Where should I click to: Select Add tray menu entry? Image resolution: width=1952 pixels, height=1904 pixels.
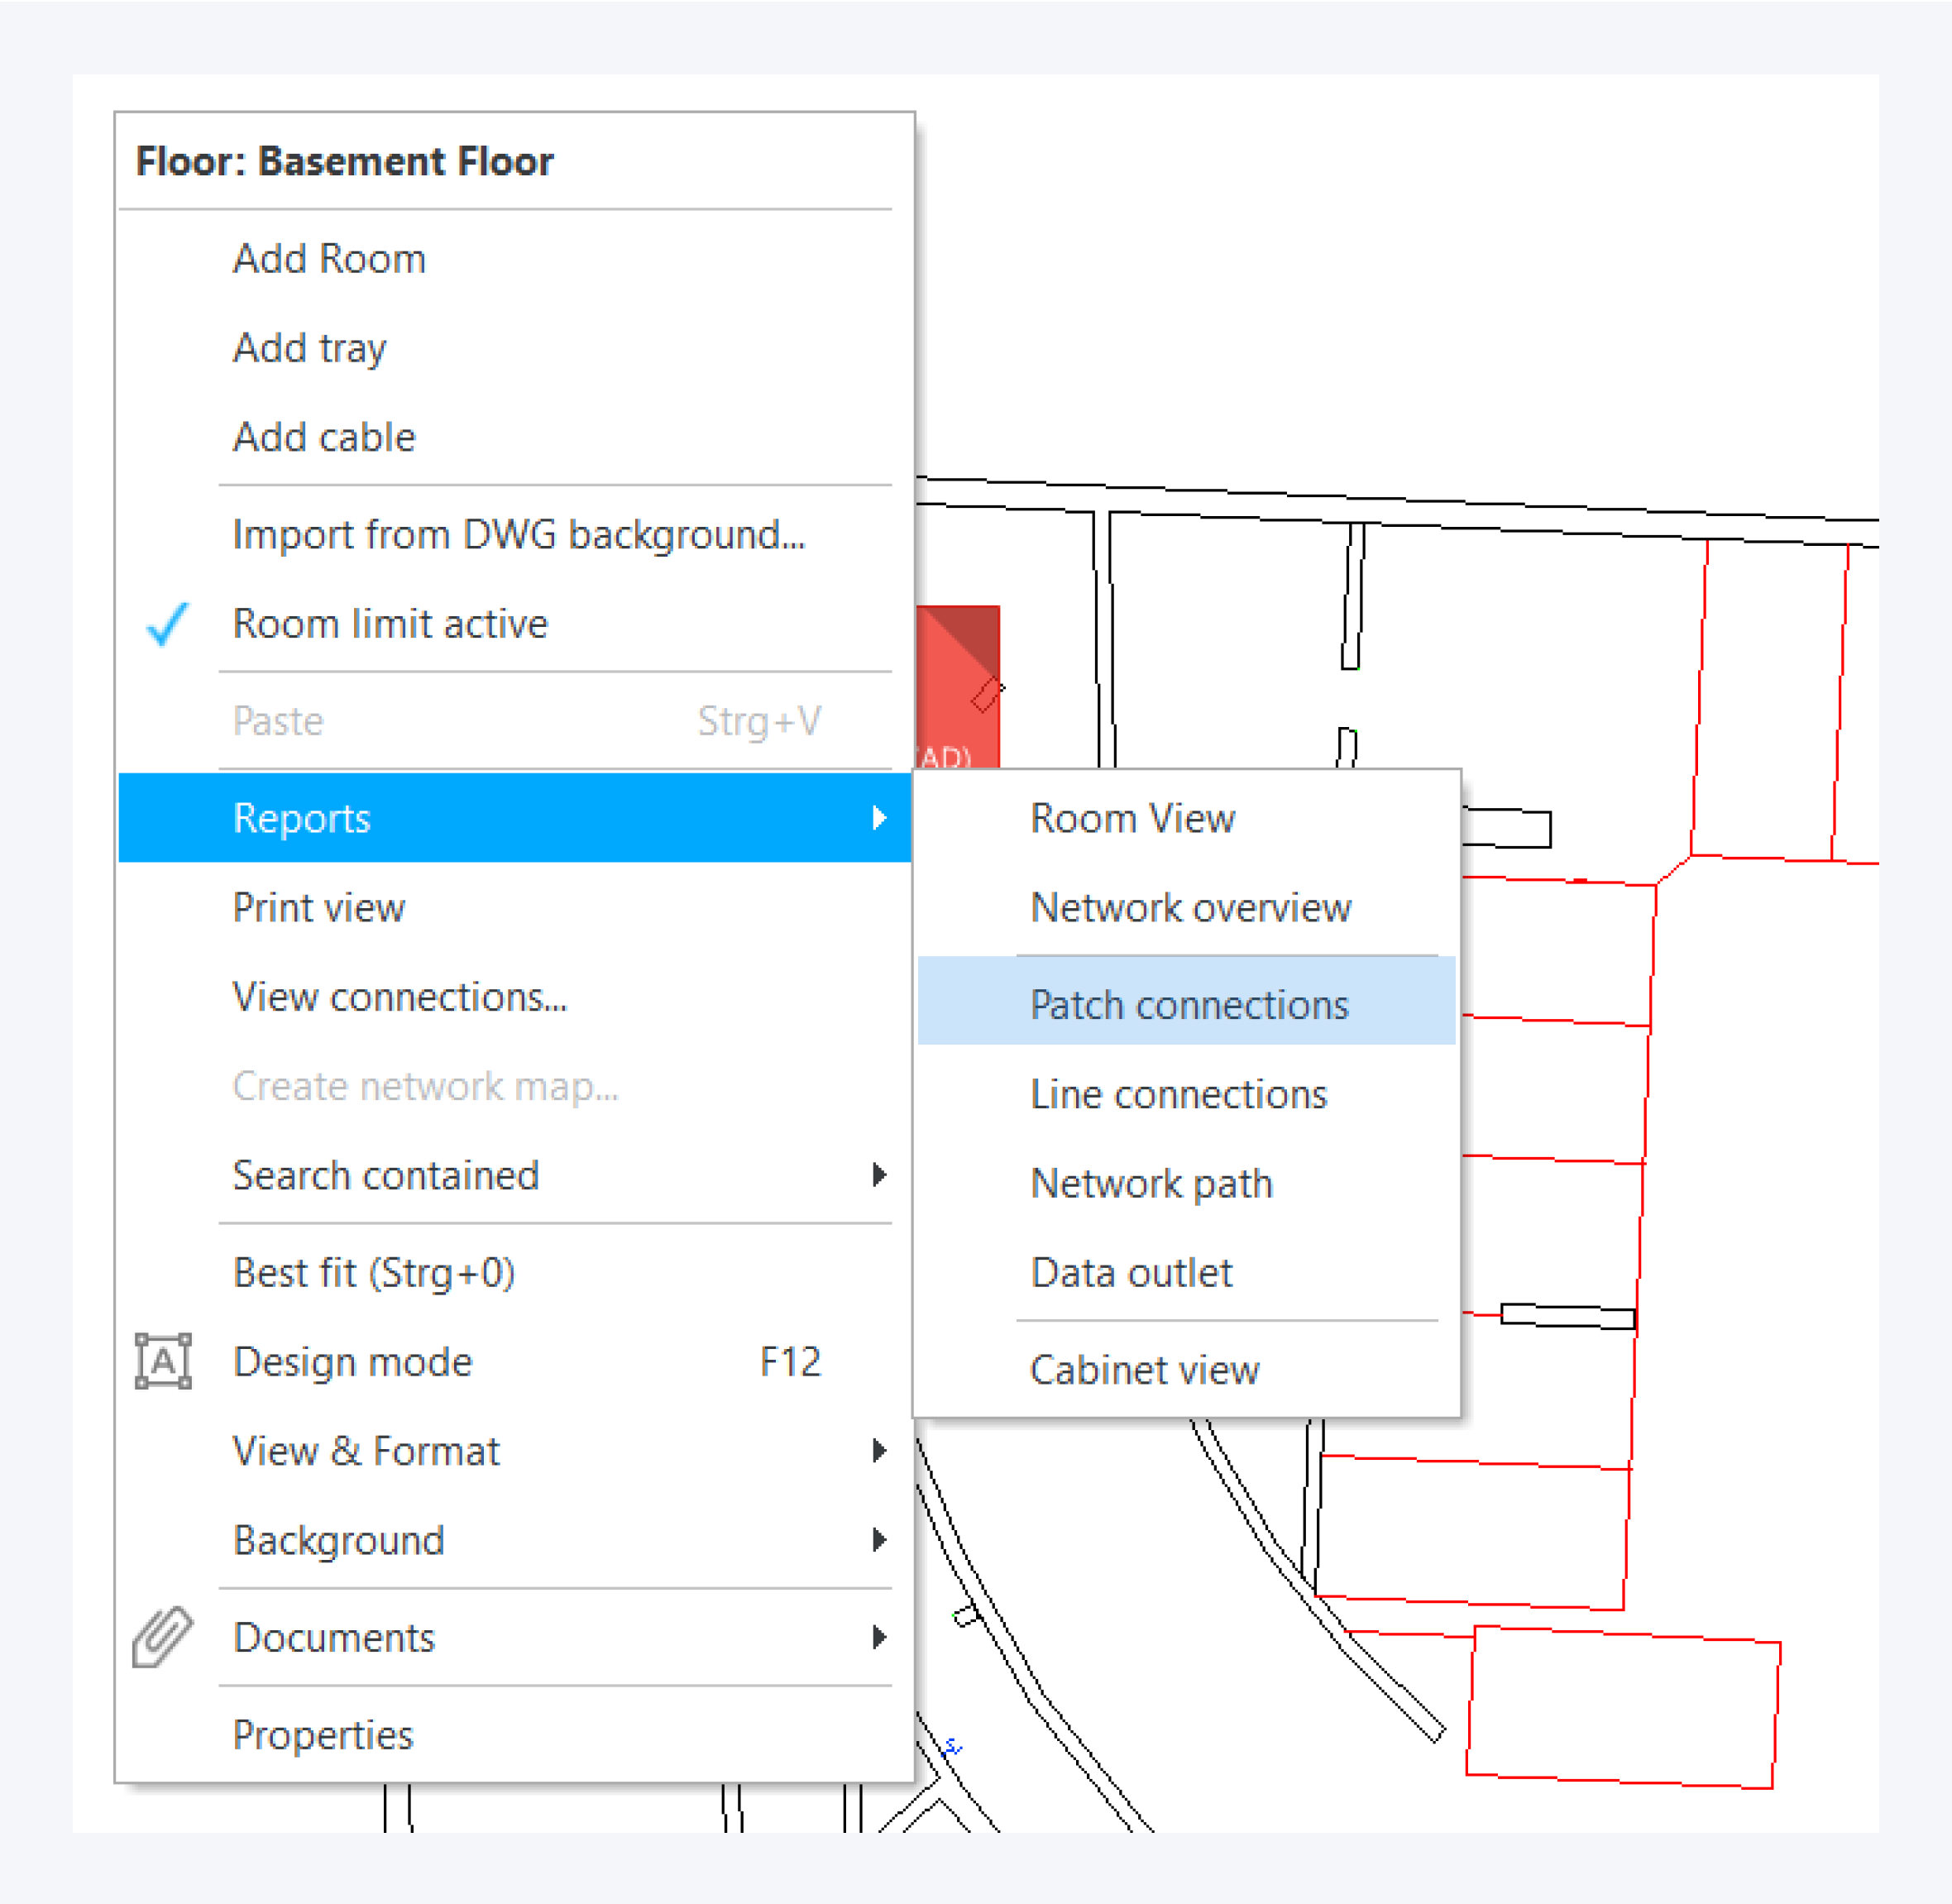tap(309, 348)
